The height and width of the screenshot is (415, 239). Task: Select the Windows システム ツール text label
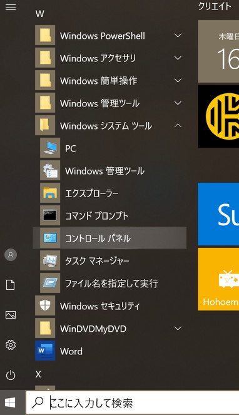click(106, 126)
